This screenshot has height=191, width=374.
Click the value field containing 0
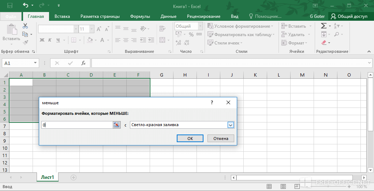(77, 125)
